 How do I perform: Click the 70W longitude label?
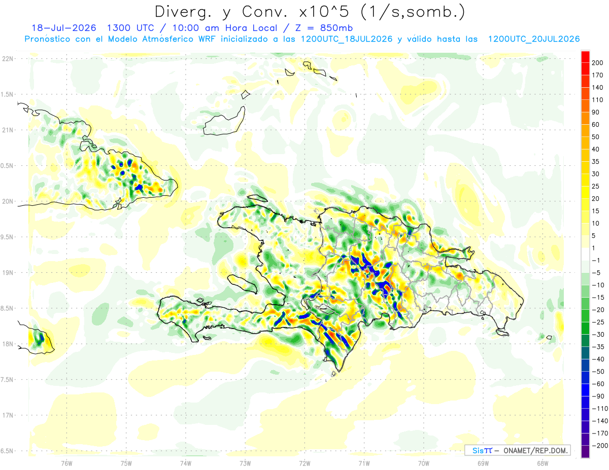point(424,463)
